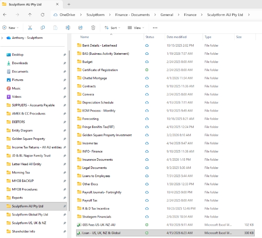Click the Music icon in sidebar
Image resolution: width=262 pixels, height=238 pixels.
[x=9, y=88]
